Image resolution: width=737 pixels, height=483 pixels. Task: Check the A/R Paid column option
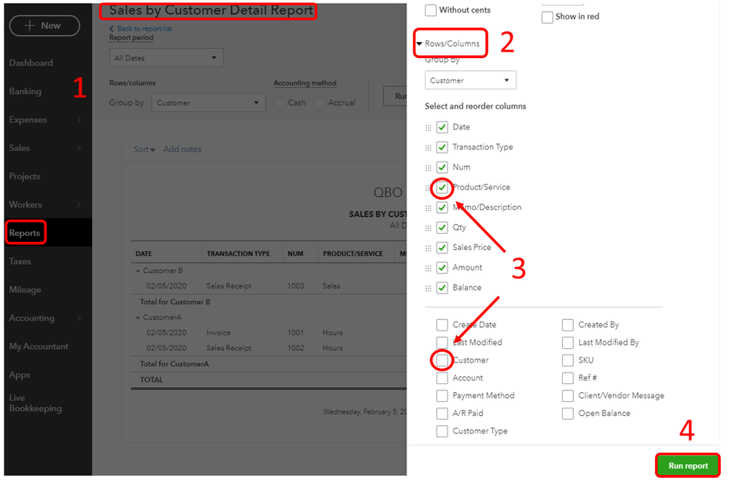tap(442, 414)
